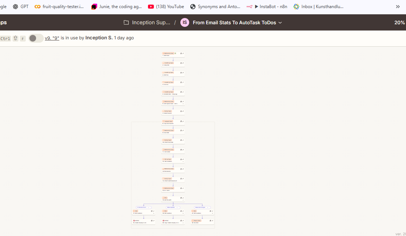Click copy icon on the bottom-left AutoTask step
The width and height of the screenshot is (406, 236).
(x=152, y=221)
